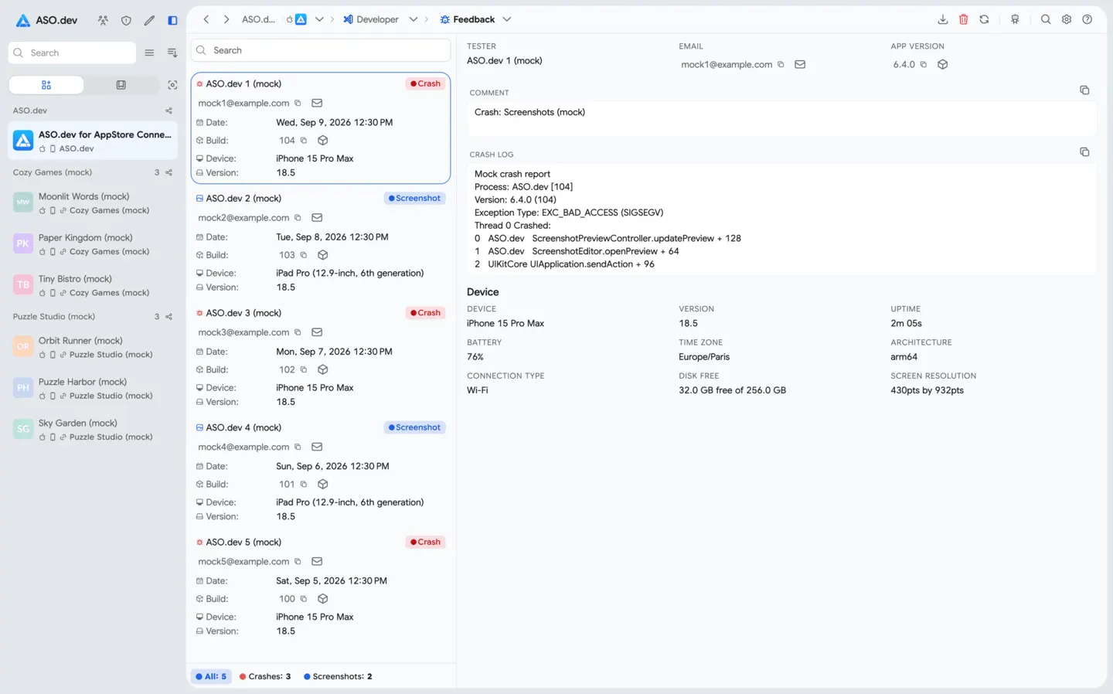Filter feedback by Screenshots: 2
This screenshot has width=1113, height=694.
[x=338, y=676]
